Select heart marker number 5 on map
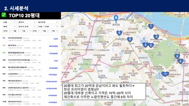 click(x=156, y=37)
